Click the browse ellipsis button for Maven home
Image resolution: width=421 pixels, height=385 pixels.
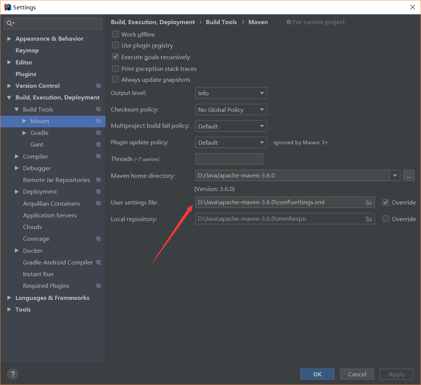point(409,176)
